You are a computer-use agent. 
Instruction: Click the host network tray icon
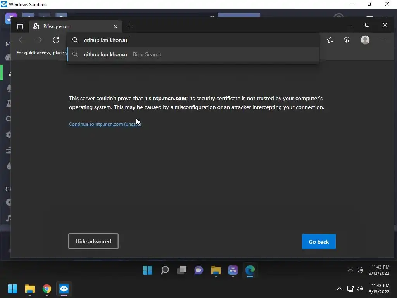click(350, 289)
